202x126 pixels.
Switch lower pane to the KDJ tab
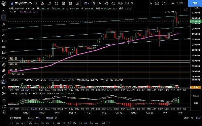[98, 109]
